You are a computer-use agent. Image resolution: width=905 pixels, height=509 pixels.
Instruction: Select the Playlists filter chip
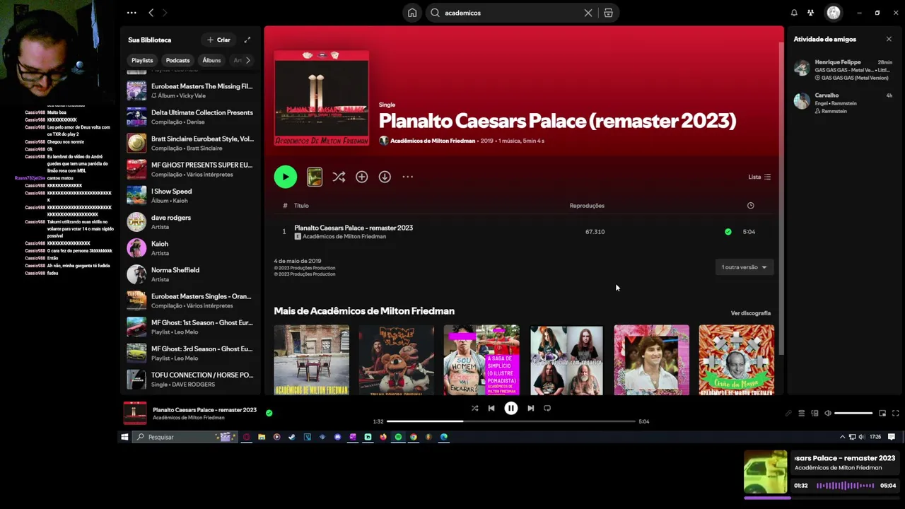click(x=142, y=60)
